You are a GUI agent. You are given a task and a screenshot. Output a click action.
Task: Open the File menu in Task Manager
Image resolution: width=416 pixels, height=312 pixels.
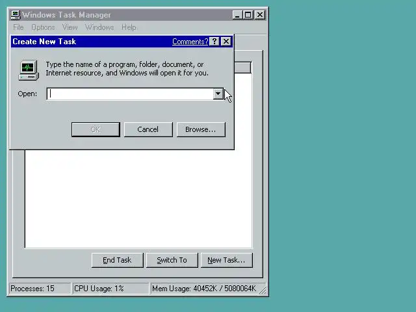(x=18, y=27)
